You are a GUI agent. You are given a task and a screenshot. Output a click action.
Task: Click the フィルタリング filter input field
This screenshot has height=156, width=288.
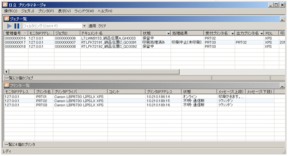pos(53,26)
